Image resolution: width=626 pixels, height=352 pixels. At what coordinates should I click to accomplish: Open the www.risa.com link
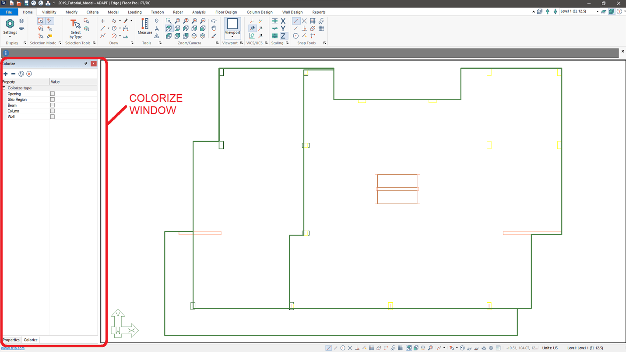point(13,348)
